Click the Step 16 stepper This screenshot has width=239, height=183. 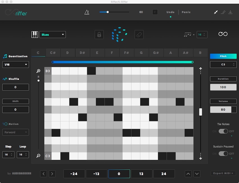point(8,155)
